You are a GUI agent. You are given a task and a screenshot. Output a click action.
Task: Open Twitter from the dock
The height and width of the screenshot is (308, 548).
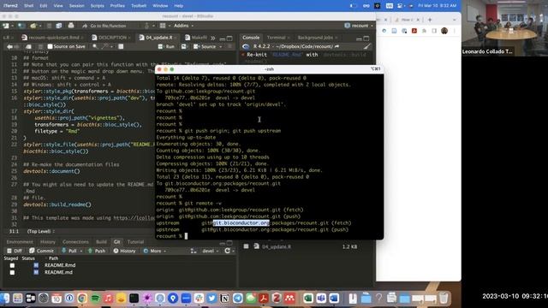pyautogui.click(x=211, y=299)
